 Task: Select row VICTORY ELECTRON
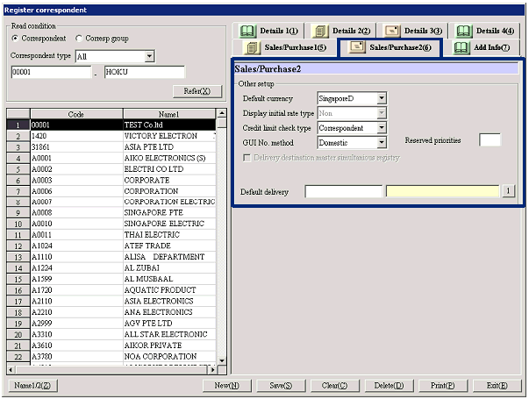coord(111,136)
